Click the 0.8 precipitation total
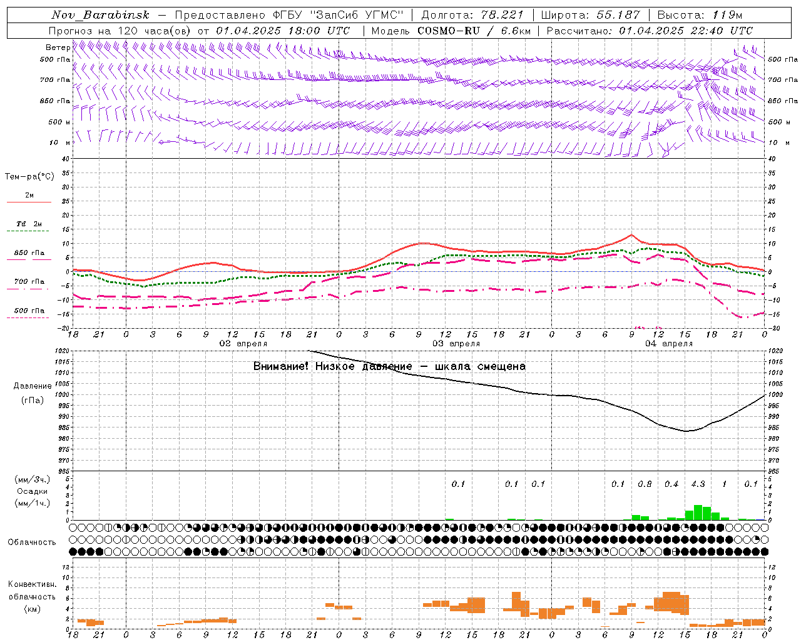 (x=645, y=484)
